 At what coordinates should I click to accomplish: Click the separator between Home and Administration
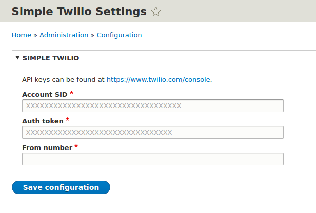coord(35,35)
